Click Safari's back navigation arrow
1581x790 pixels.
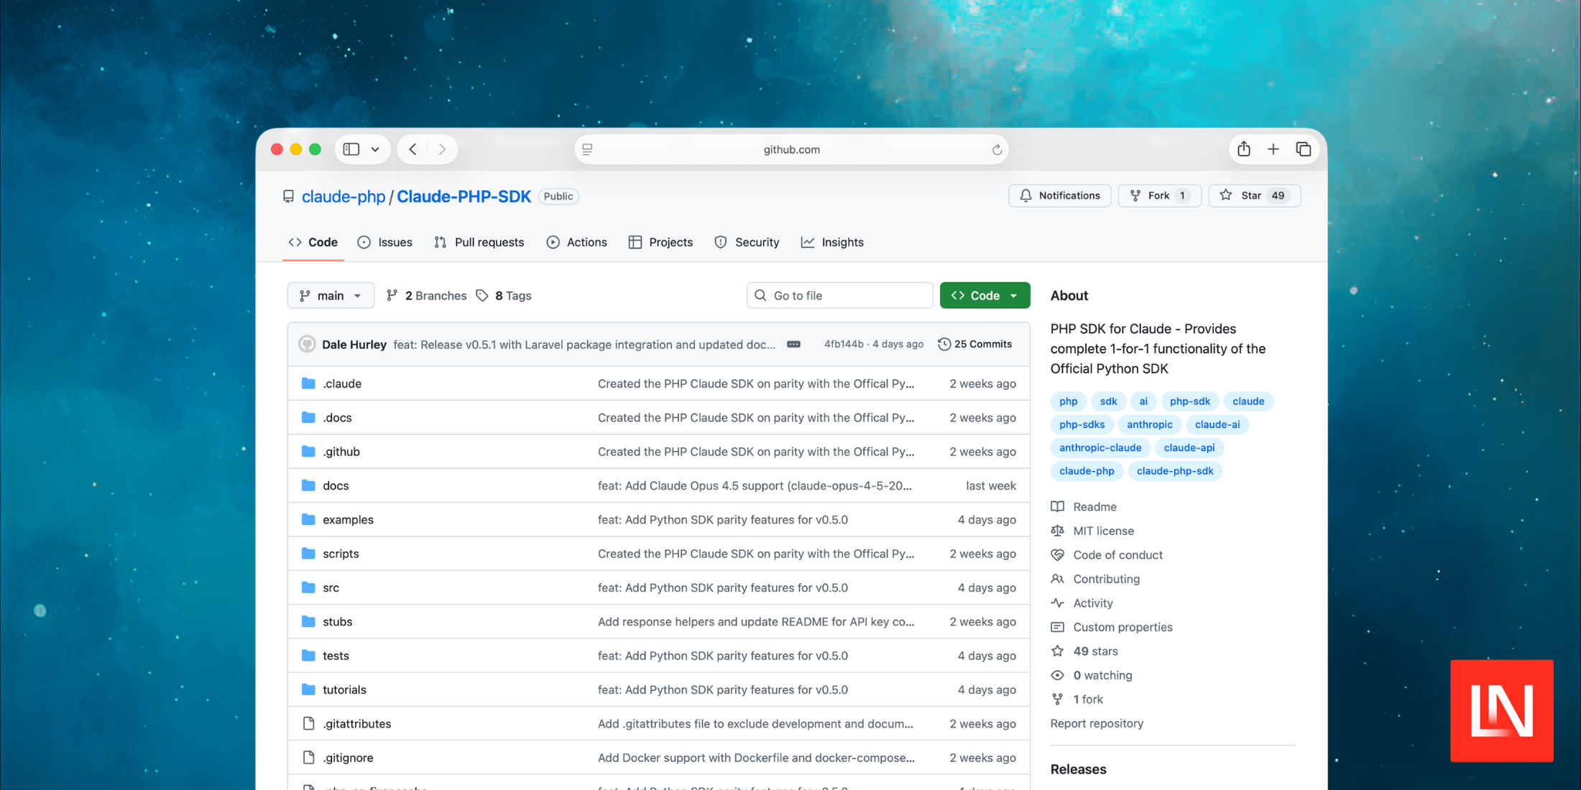tap(412, 149)
